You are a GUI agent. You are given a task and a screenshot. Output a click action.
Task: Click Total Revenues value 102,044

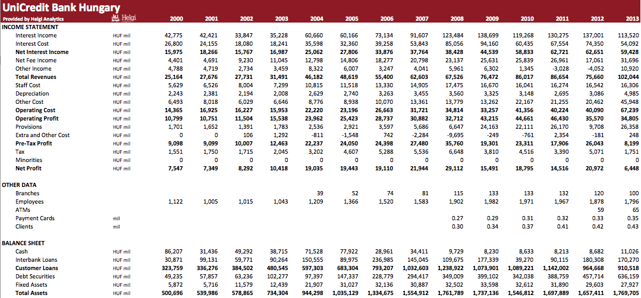(628, 77)
